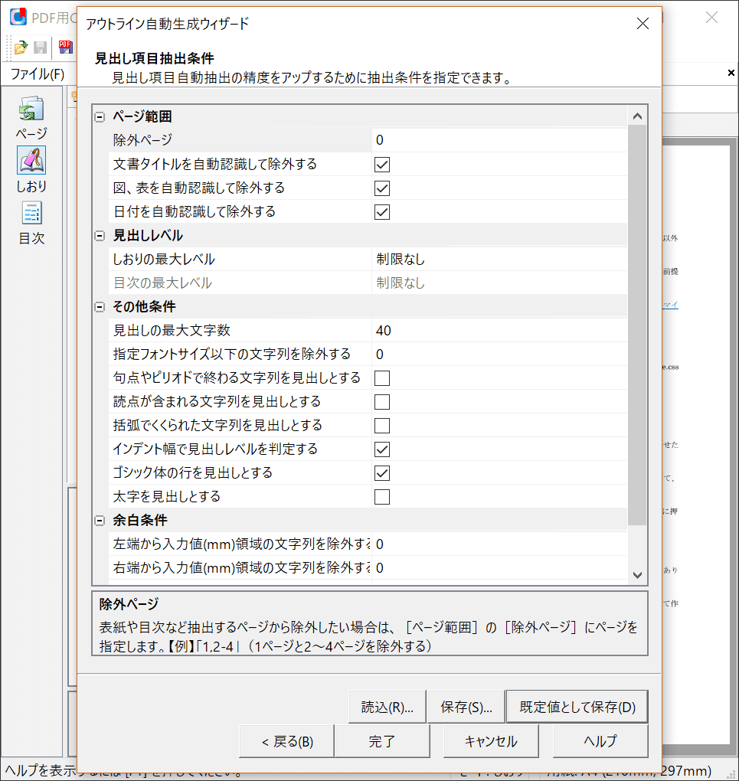Select the 目次 sidebar icon
Viewport: 739px width, 781px height.
(x=31, y=214)
